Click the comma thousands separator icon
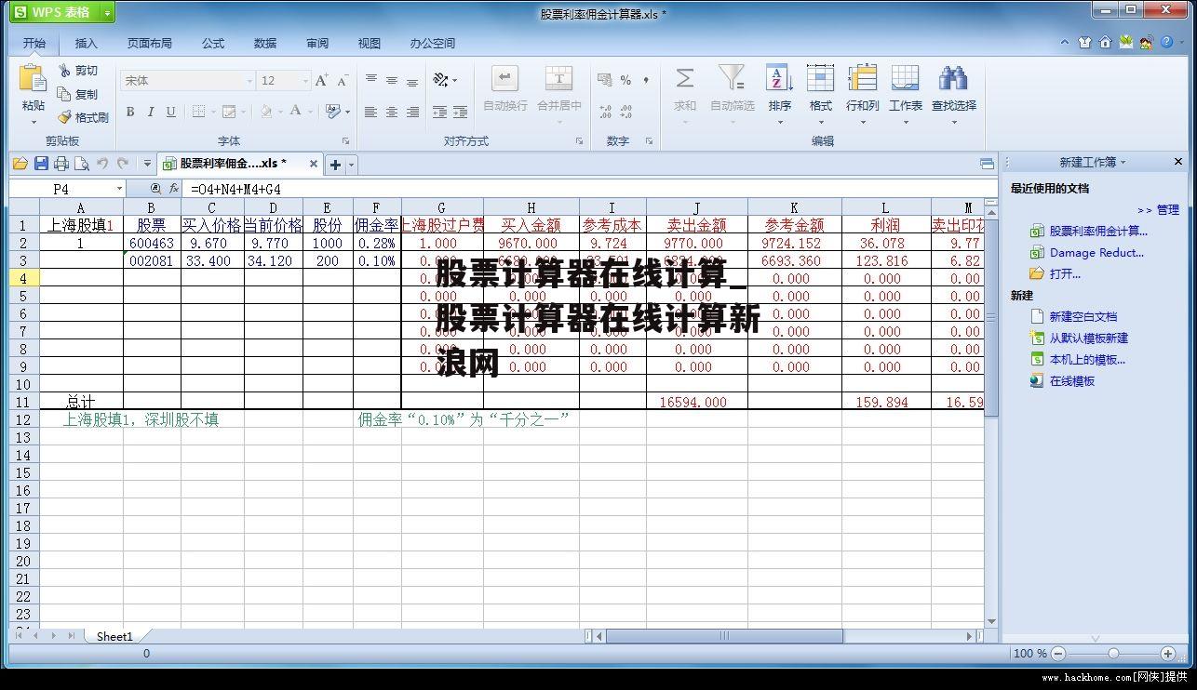 (646, 81)
